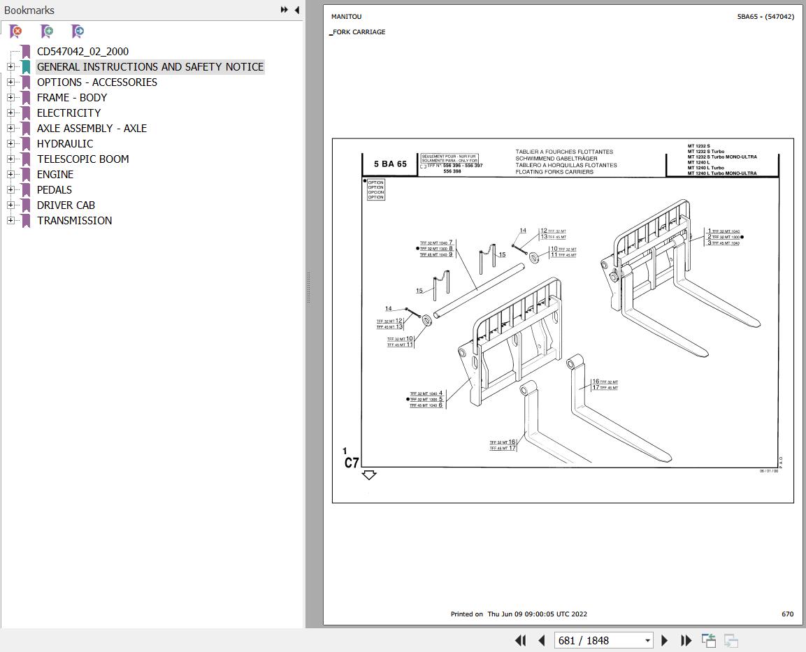The image size is (806, 652).
Task: Open the PEDALS bookmark
Action: (55, 190)
